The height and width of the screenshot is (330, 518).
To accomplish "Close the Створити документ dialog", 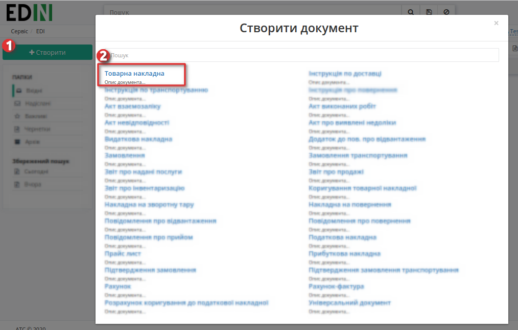I will [496, 23].
